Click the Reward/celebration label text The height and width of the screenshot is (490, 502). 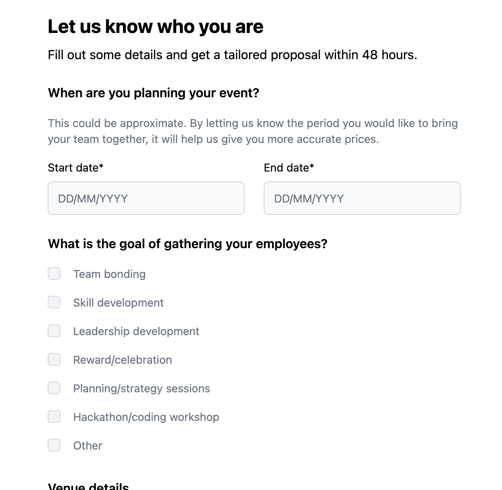(x=122, y=360)
